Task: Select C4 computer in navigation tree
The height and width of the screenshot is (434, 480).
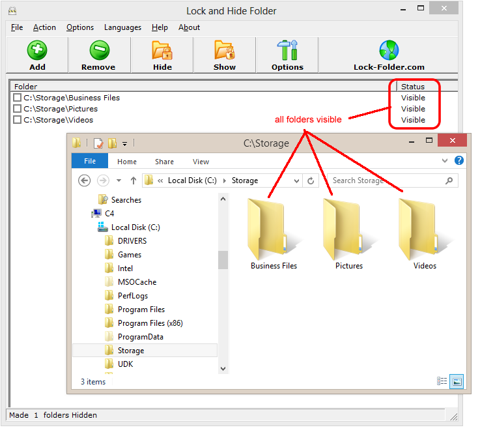Action: pos(109,213)
